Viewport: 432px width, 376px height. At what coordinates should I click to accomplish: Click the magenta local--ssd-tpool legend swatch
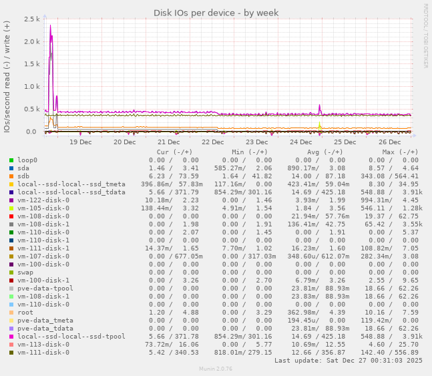tap(11, 337)
